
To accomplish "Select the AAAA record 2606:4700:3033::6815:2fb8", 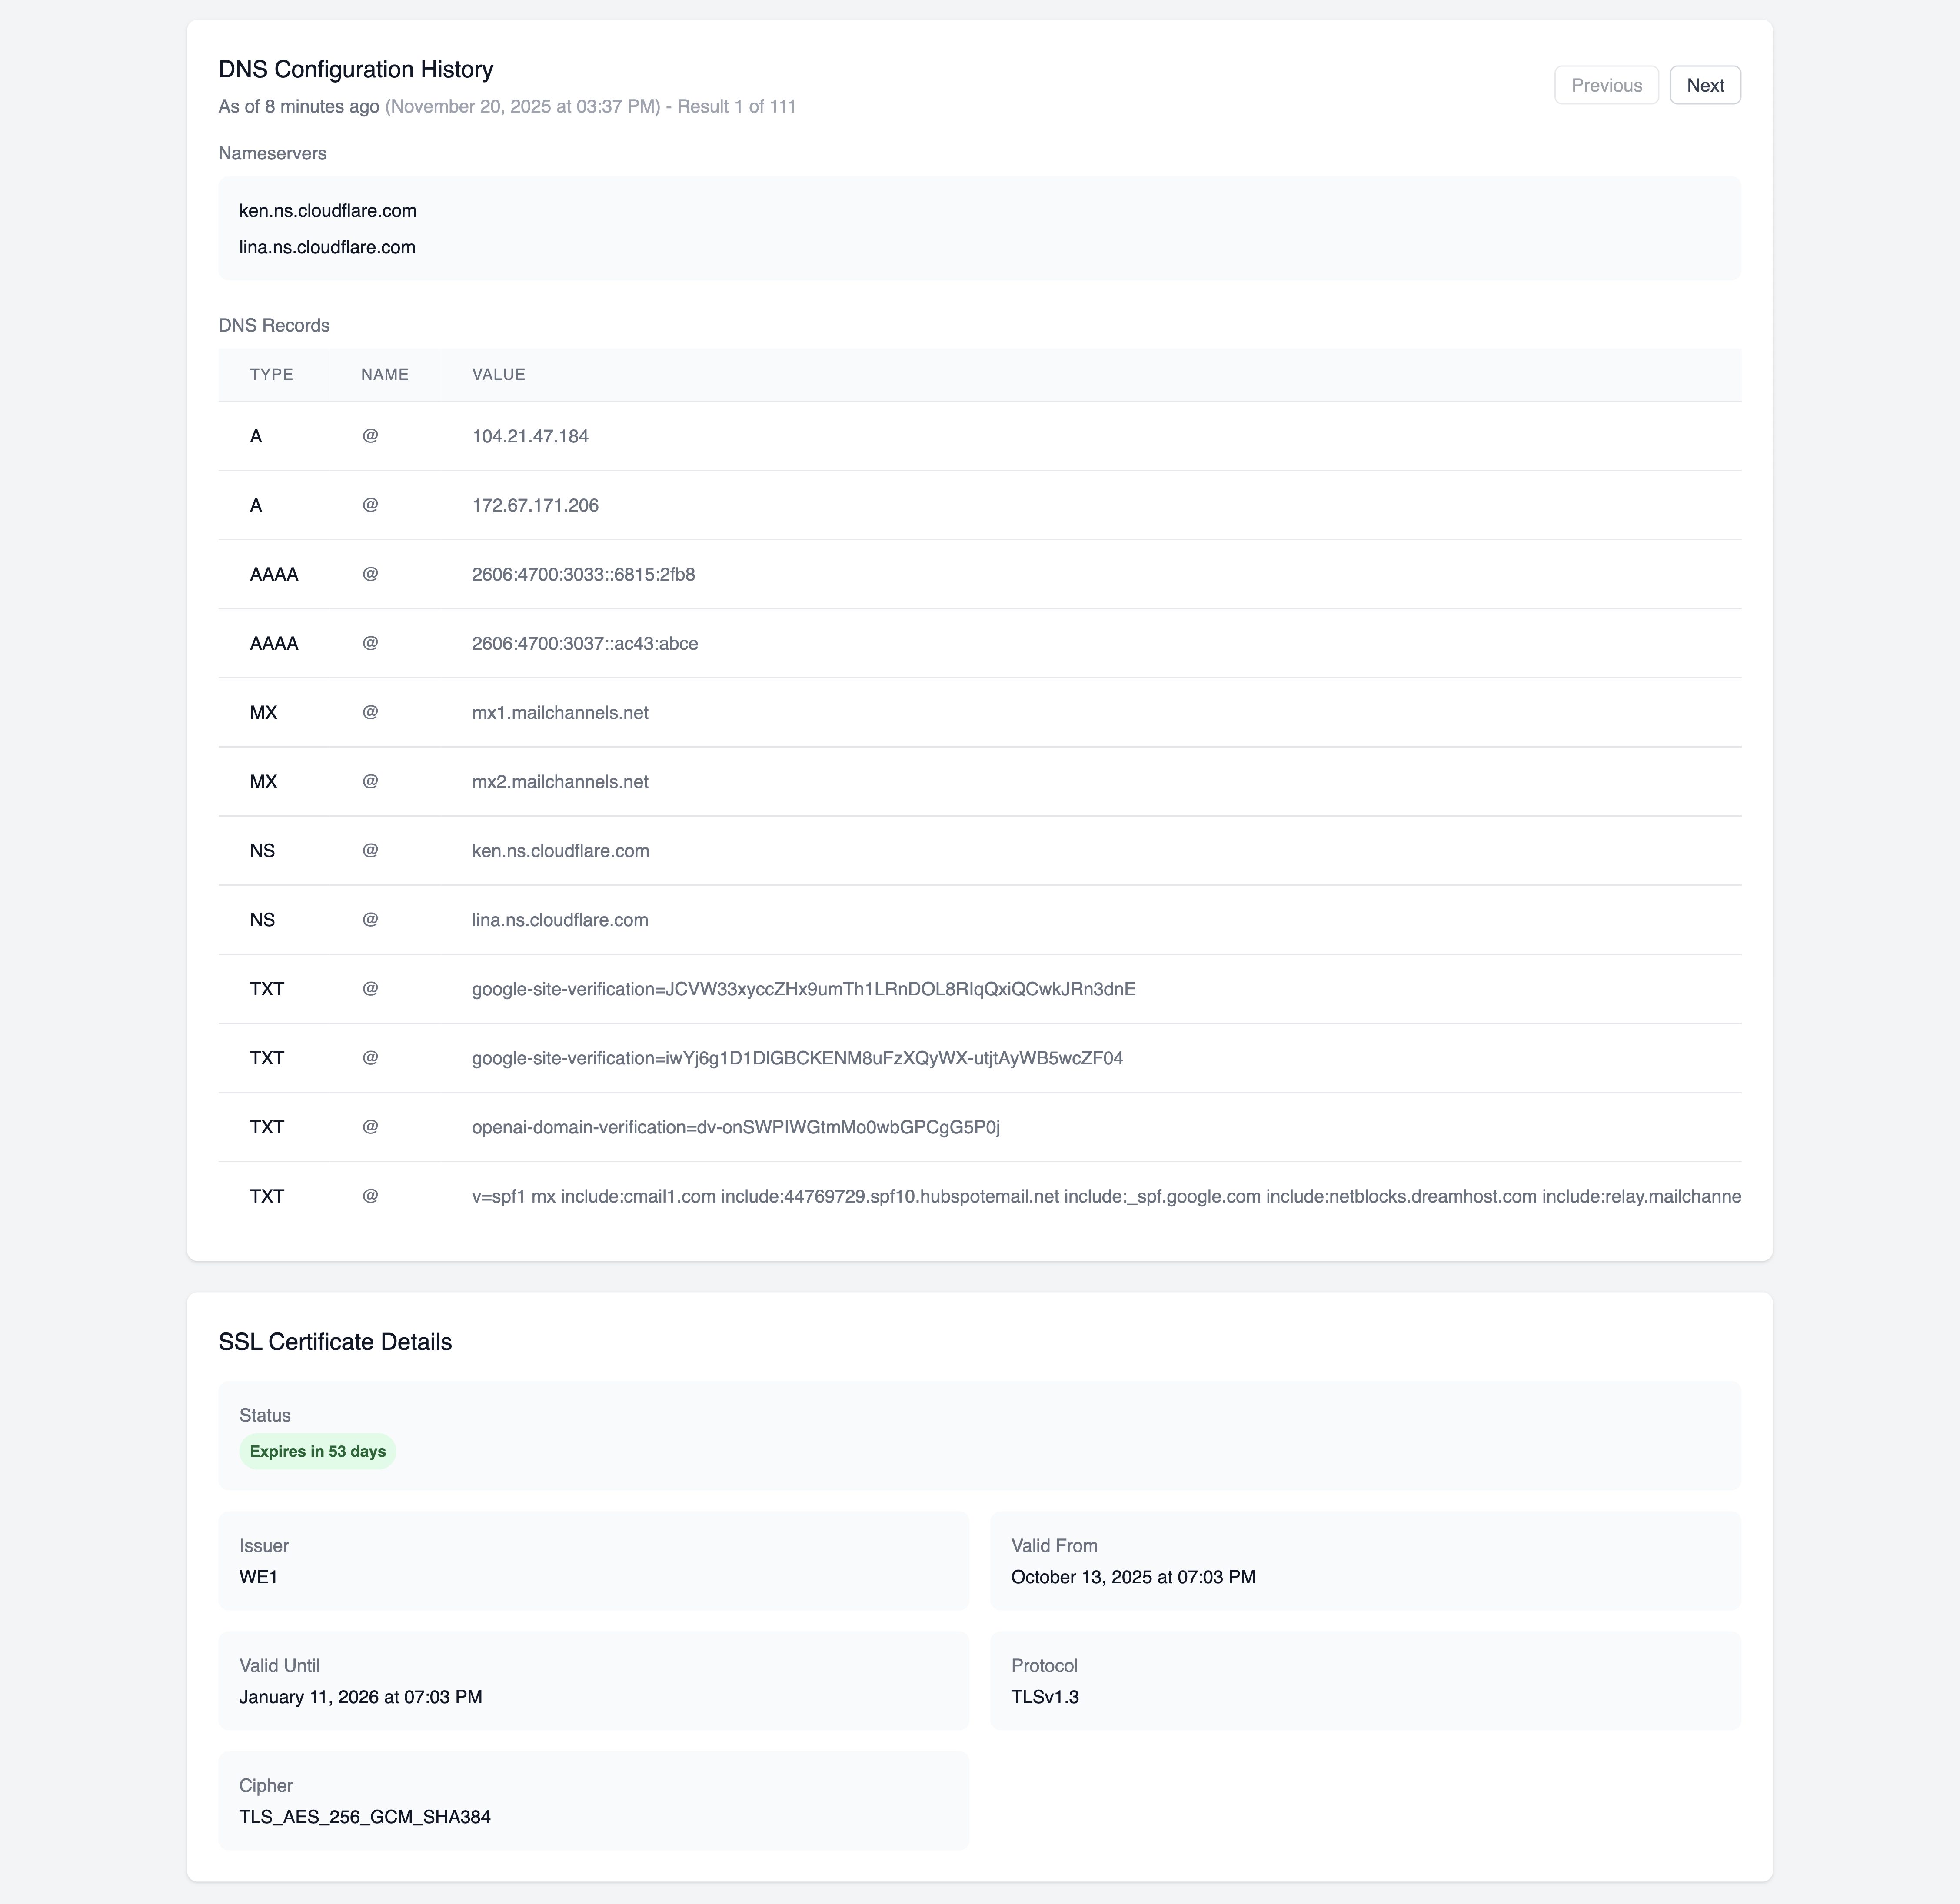I will pos(584,574).
